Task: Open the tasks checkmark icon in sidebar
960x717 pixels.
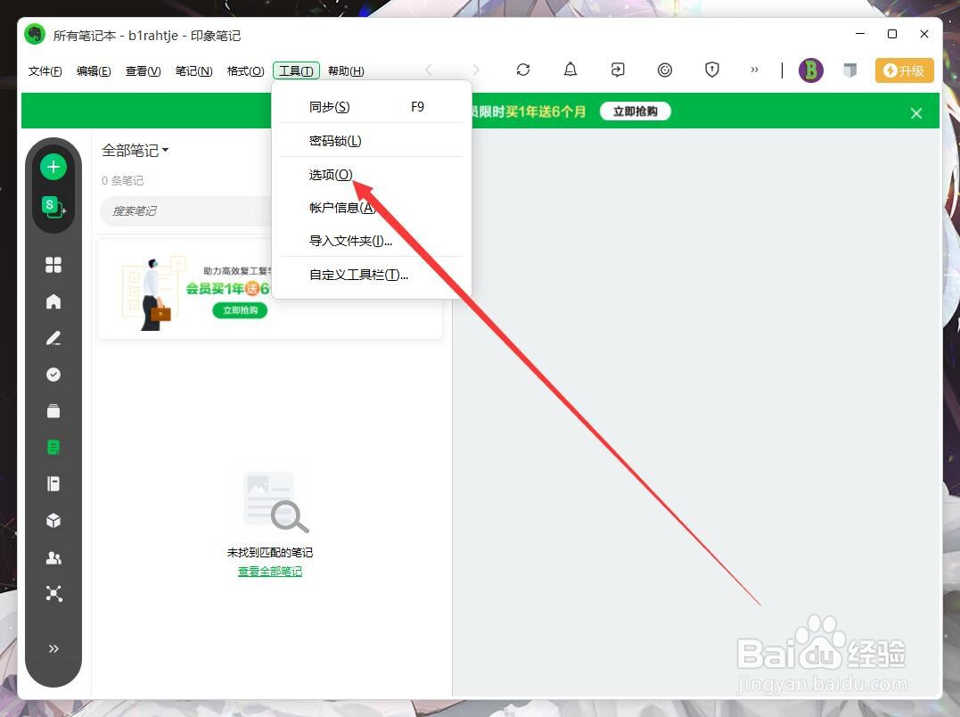Action: 53,375
